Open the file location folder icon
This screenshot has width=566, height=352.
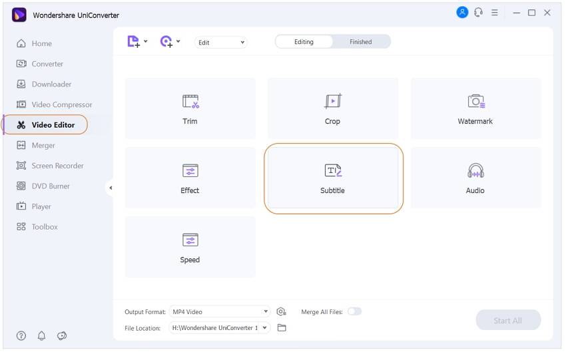(282, 328)
